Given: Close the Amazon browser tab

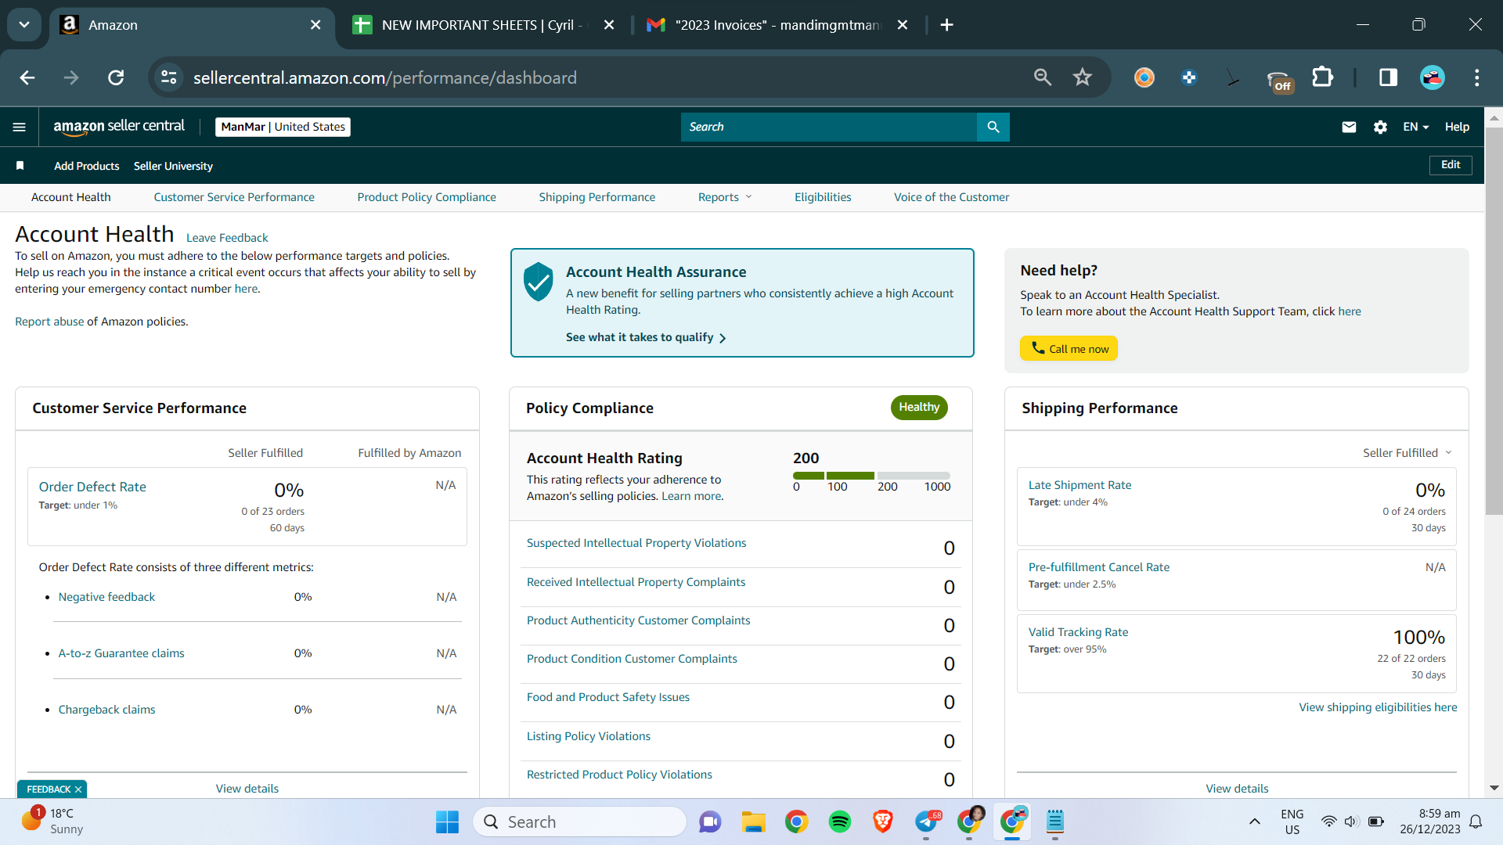Looking at the screenshot, I should (x=315, y=25).
